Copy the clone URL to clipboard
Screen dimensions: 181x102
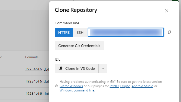point(169,32)
